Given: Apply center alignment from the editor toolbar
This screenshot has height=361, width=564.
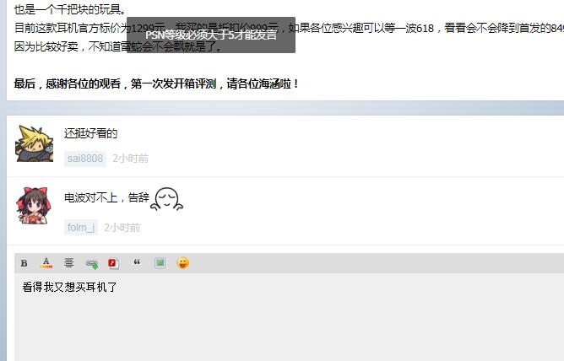Looking at the screenshot, I should click(68, 263).
